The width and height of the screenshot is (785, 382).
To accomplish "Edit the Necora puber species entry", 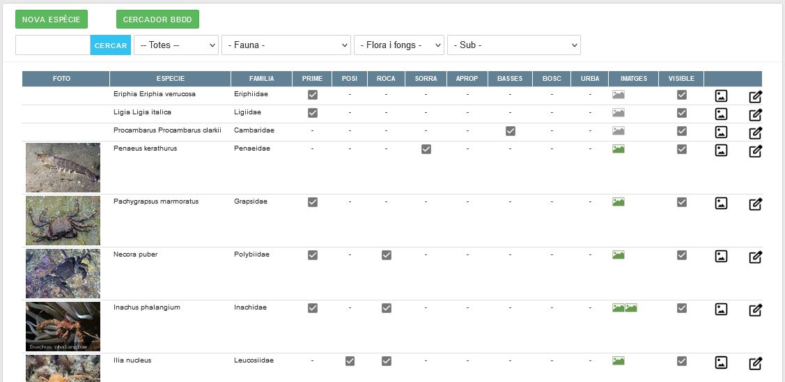I will tap(755, 257).
